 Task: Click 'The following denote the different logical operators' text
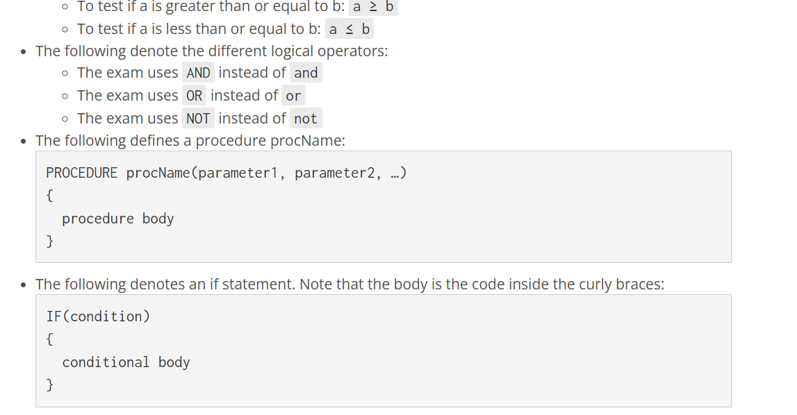pos(211,51)
